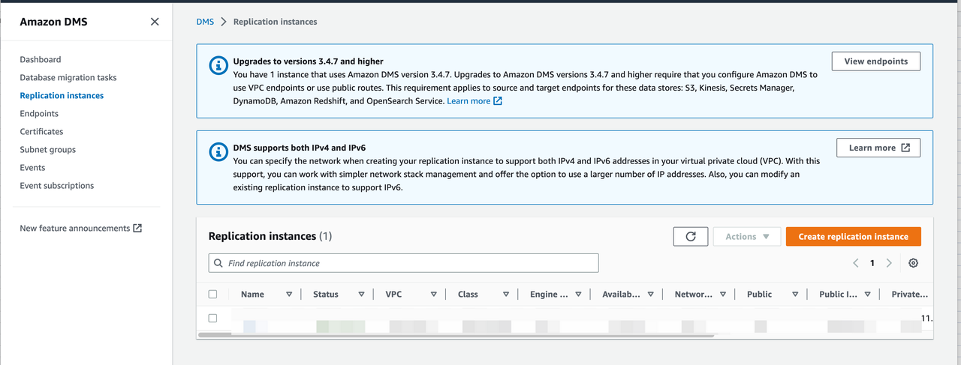This screenshot has width=961, height=365.
Task: Sort table by Public column
Action: click(x=795, y=295)
